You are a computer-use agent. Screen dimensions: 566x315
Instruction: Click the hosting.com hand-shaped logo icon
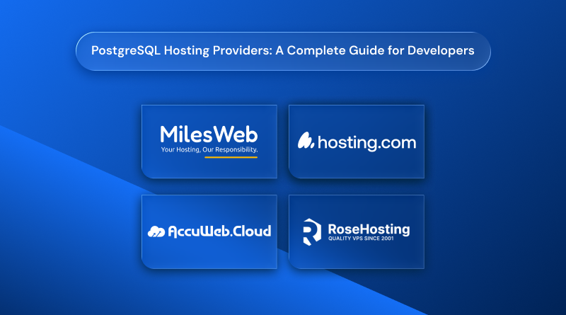tap(306, 140)
